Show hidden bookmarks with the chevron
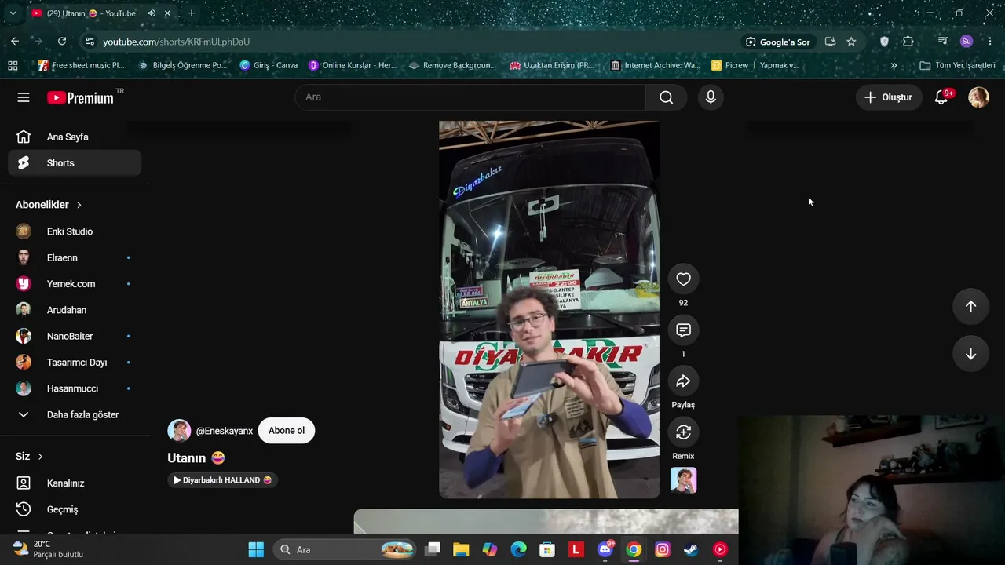Image resolution: width=1005 pixels, height=565 pixels. click(894, 65)
